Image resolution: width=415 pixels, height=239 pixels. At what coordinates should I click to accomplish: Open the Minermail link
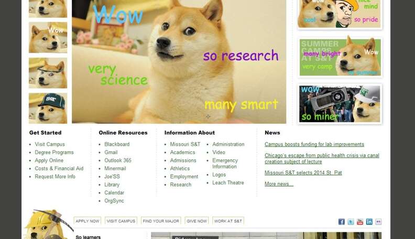[115, 168]
